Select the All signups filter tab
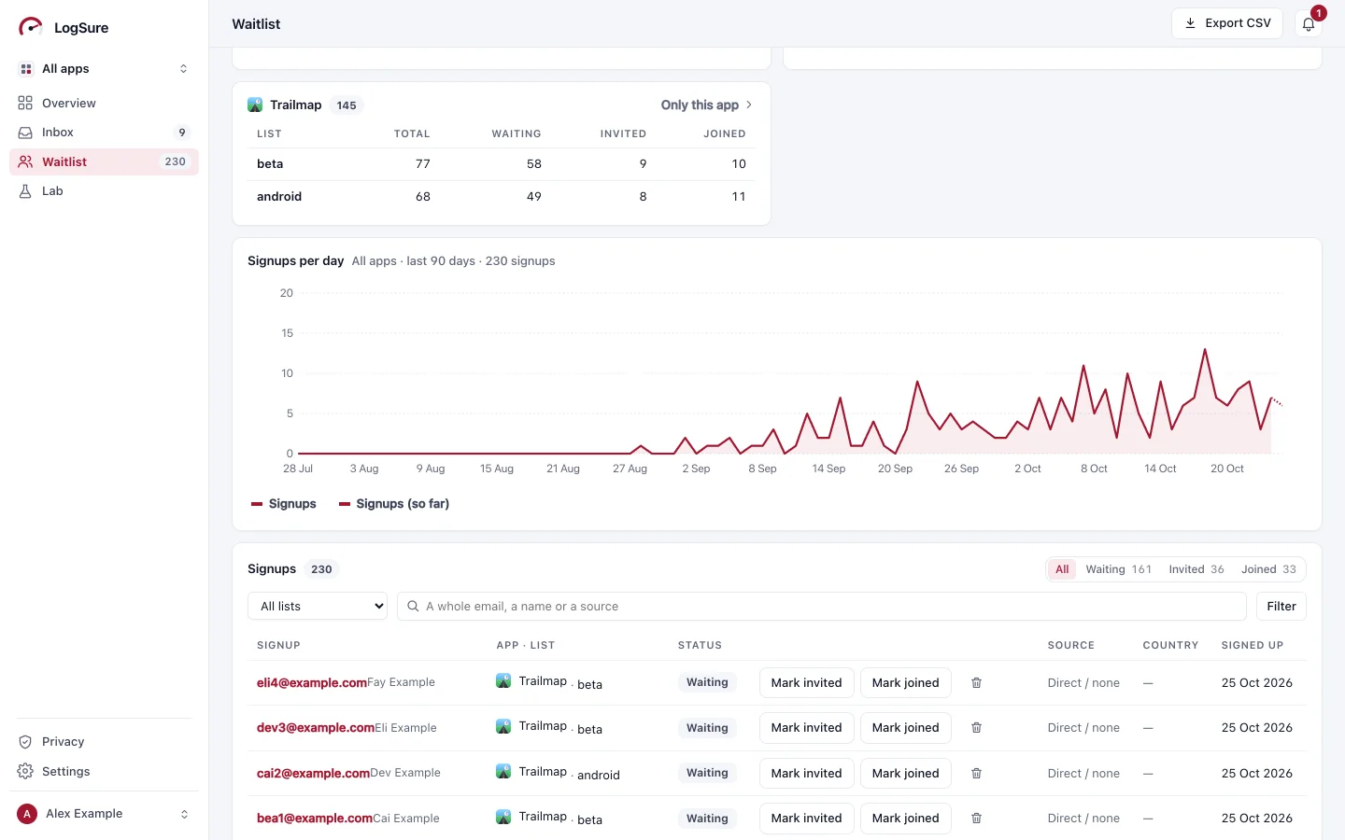1345x840 pixels. 1062,569
